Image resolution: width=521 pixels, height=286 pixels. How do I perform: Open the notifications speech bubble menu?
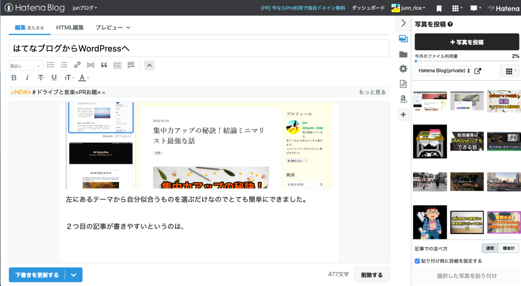click(x=476, y=8)
